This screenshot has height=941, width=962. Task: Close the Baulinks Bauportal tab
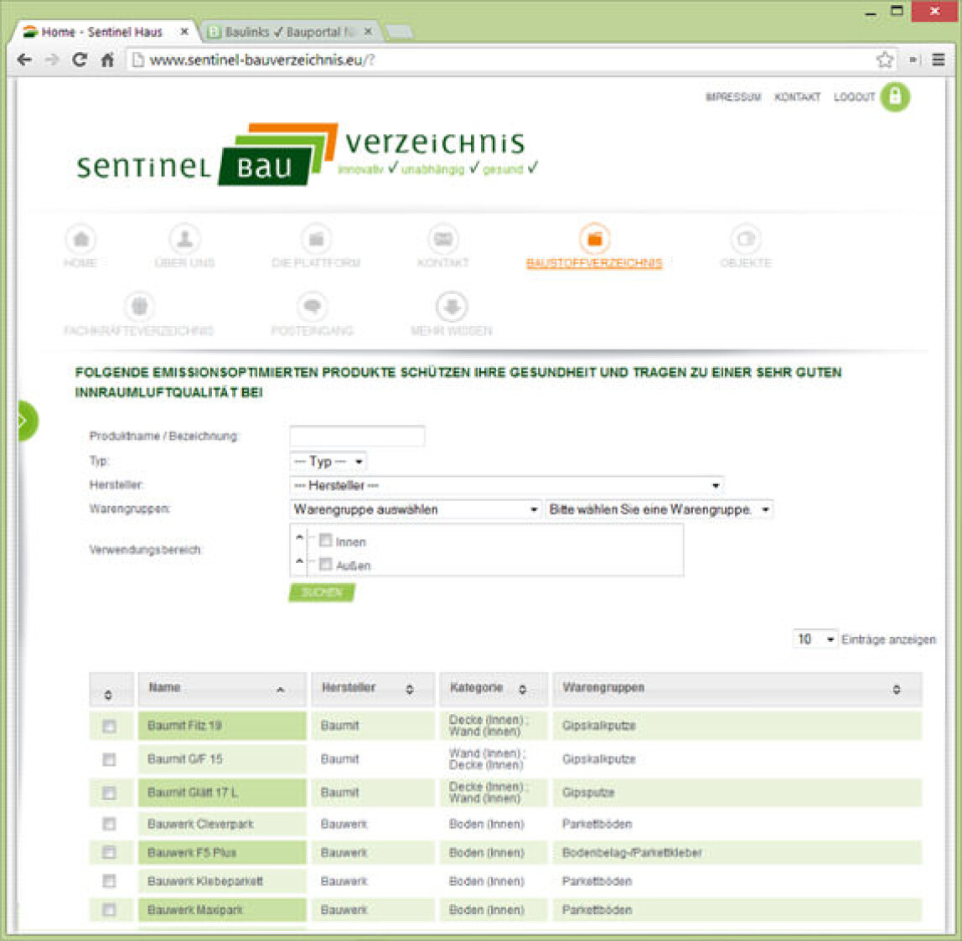click(x=368, y=31)
